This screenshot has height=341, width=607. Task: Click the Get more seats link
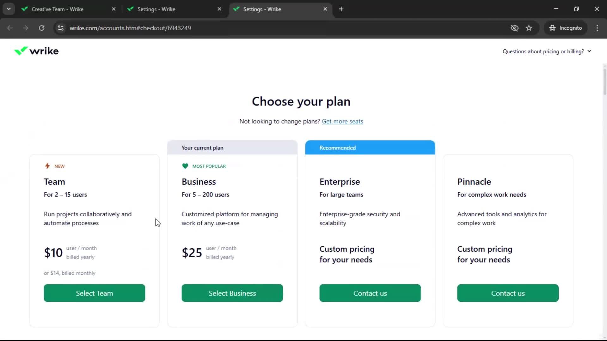[342, 122]
